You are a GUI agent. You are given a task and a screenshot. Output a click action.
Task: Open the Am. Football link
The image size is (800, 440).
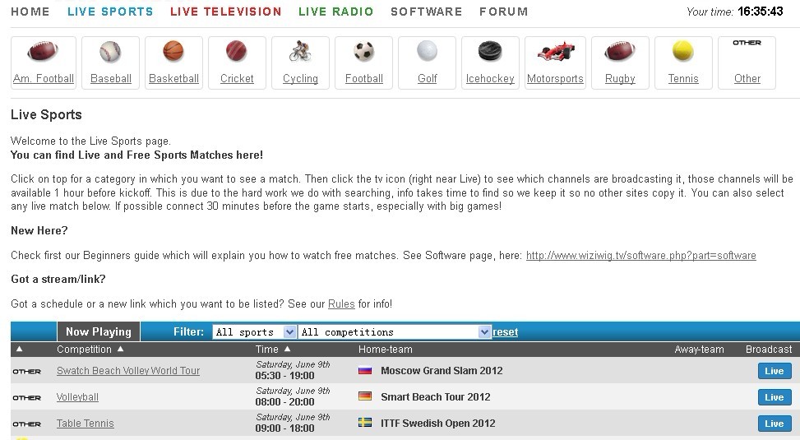click(x=44, y=79)
